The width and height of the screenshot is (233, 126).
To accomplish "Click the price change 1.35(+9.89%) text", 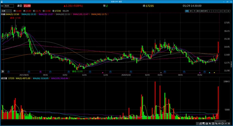I will (x=73, y=6).
